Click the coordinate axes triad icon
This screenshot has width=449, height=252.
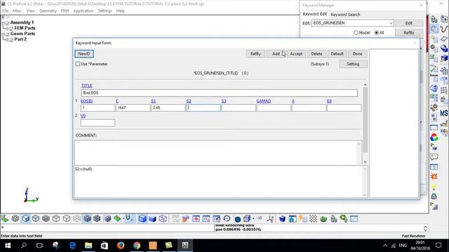(270, 219)
